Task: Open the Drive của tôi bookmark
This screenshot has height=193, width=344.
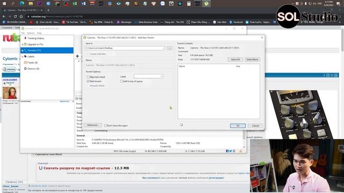Action: [x=47, y=22]
